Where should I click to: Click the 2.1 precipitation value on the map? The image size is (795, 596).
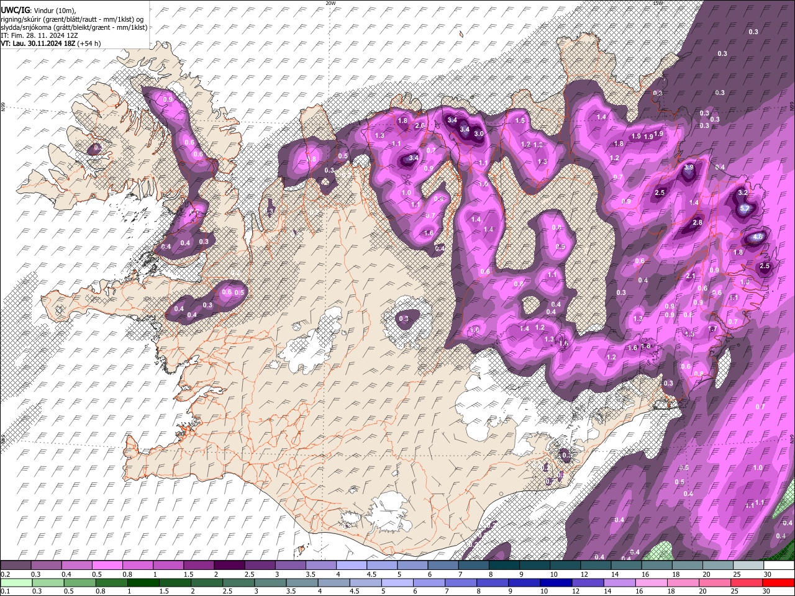pyautogui.click(x=691, y=276)
